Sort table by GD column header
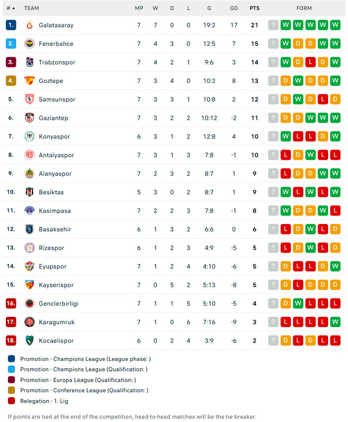The image size is (348, 422). pos(234,8)
